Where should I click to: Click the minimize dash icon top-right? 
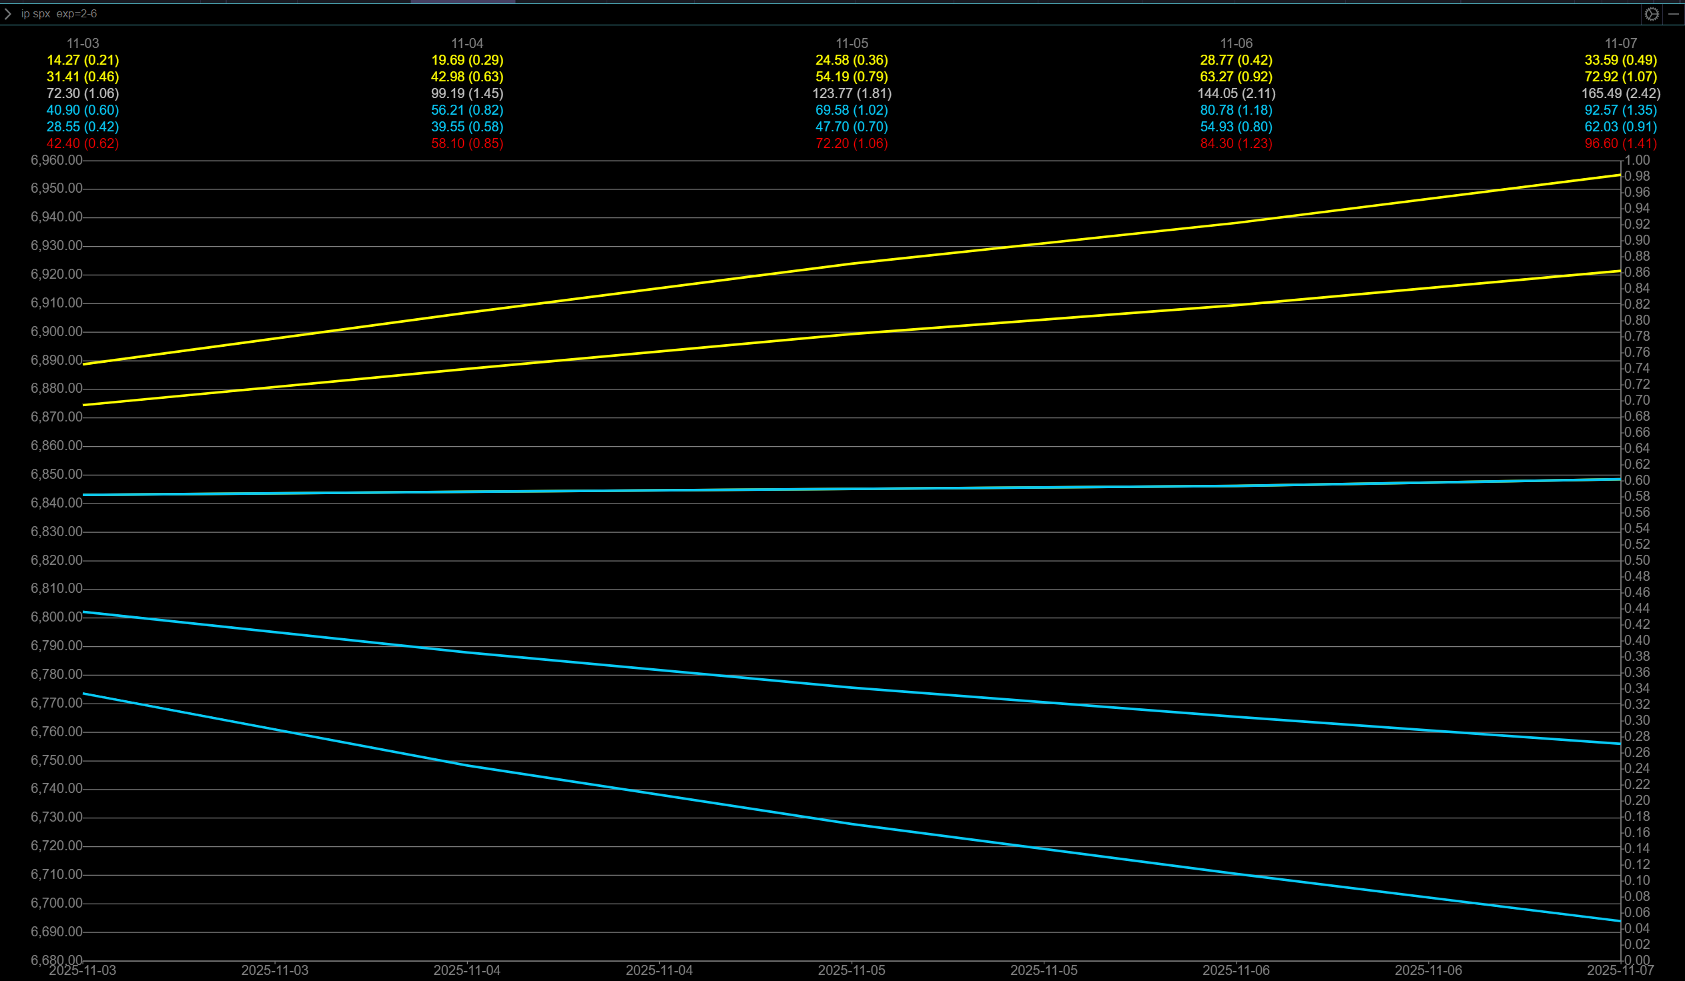(x=1673, y=14)
